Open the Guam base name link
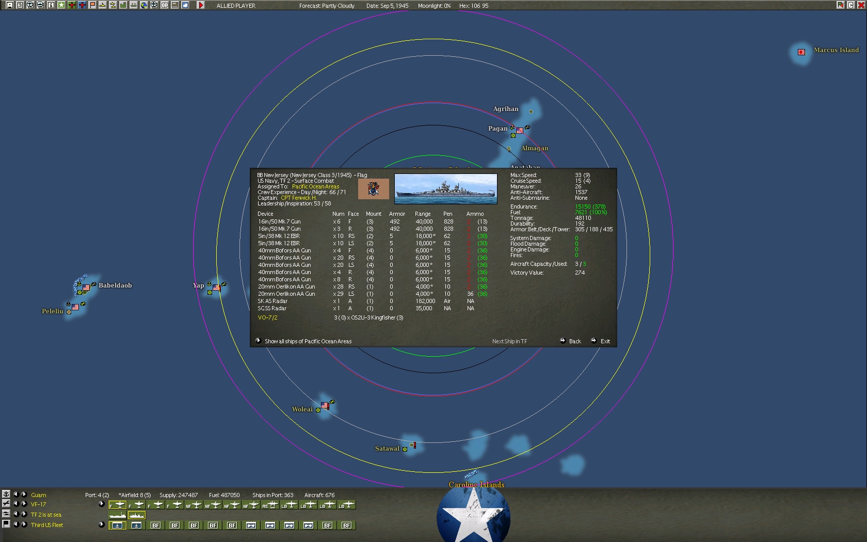The height and width of the screenshot is (542, 867). (39, 495)
